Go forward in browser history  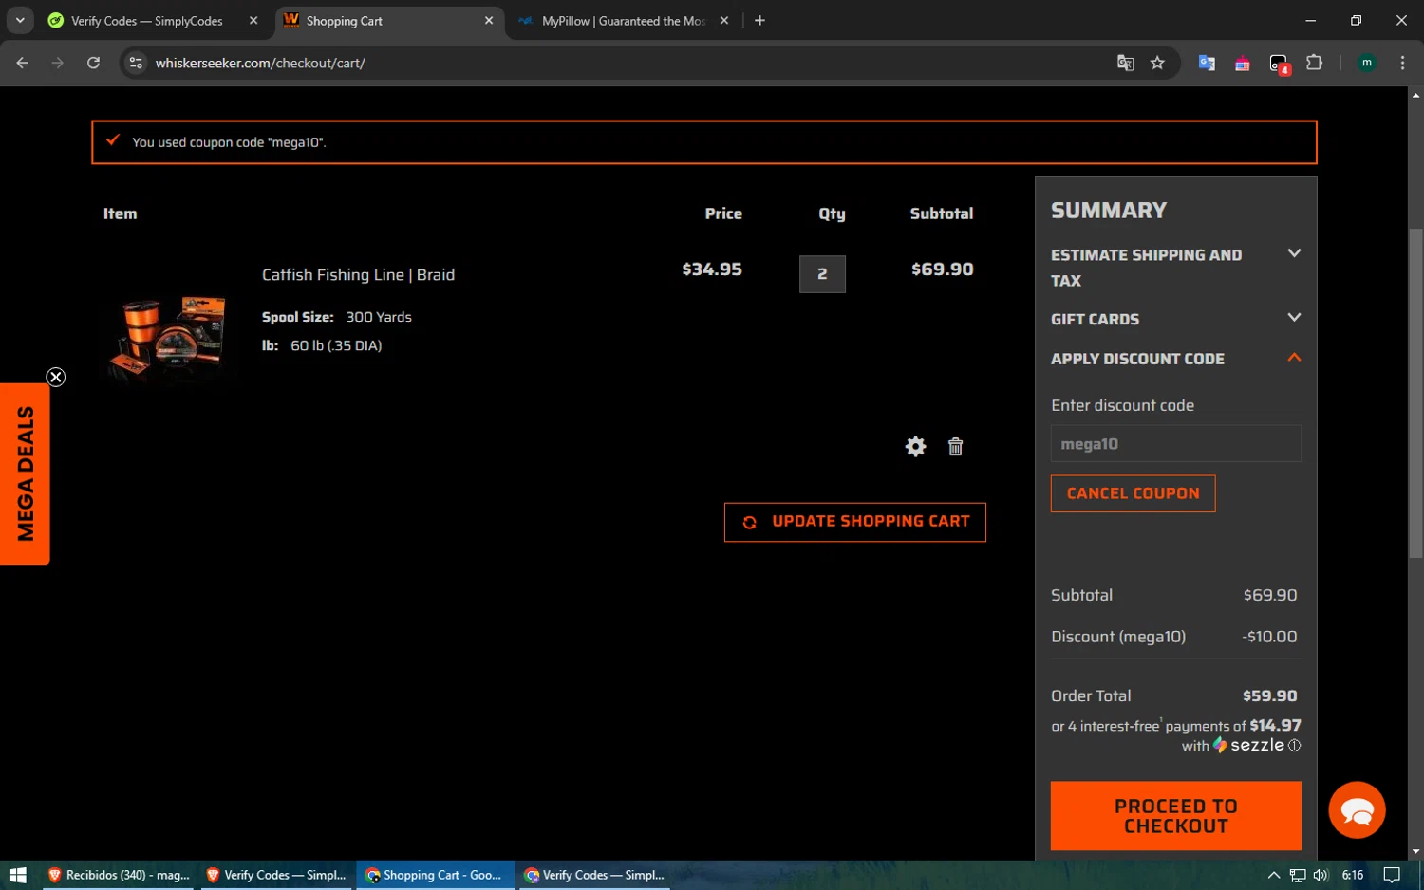pos(58,63)
